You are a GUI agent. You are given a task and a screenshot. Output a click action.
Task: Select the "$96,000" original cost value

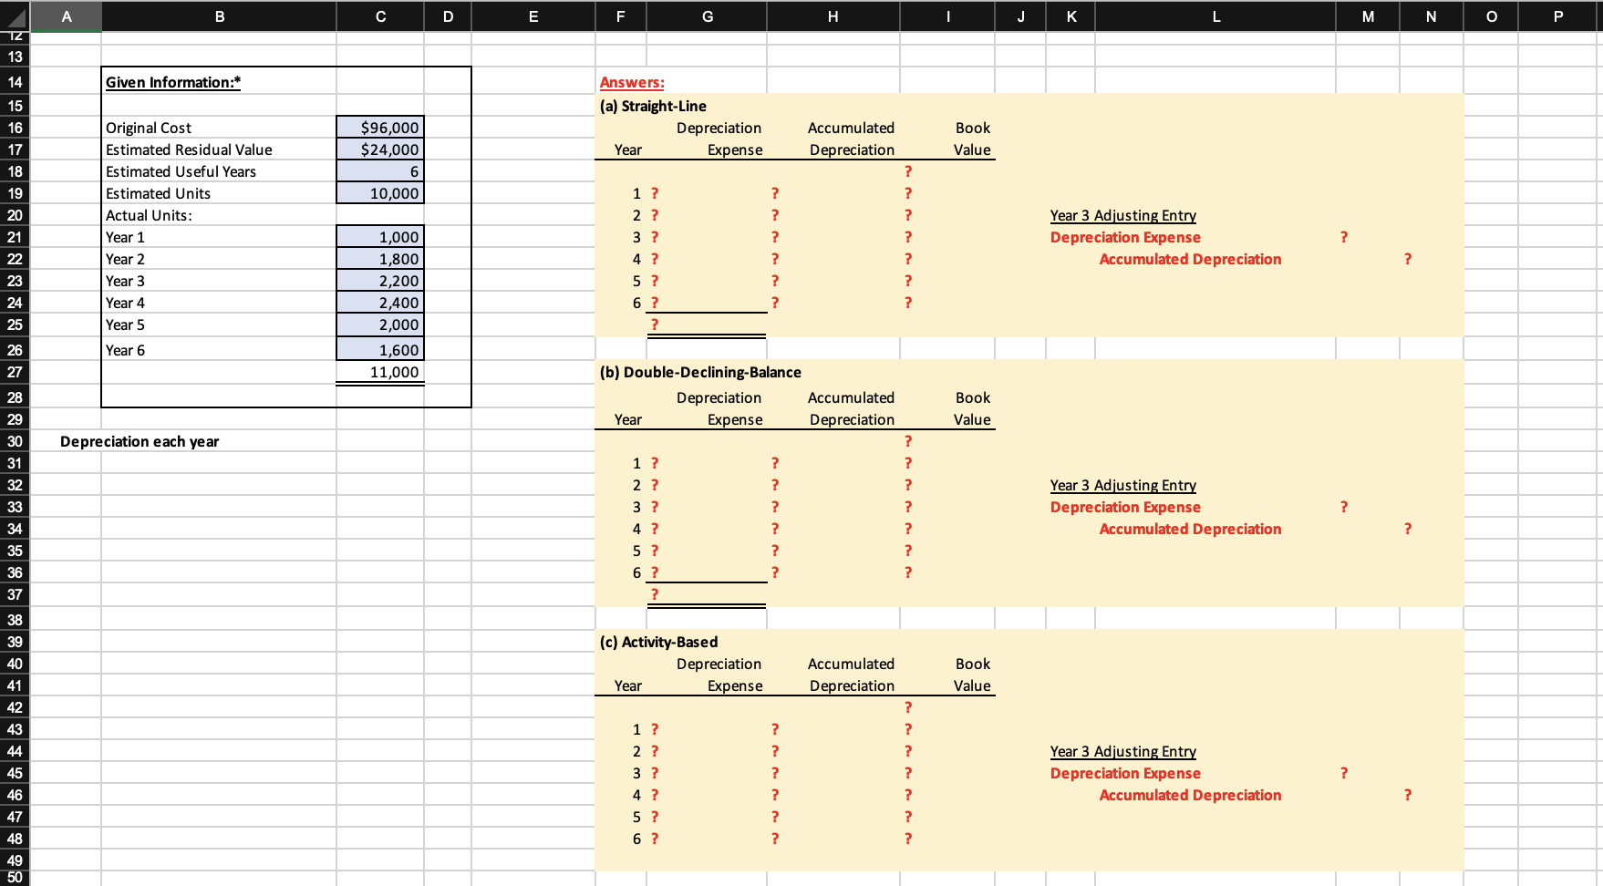(380, 128)
